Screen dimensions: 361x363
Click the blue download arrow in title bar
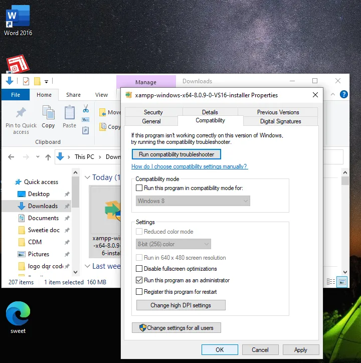10,81
